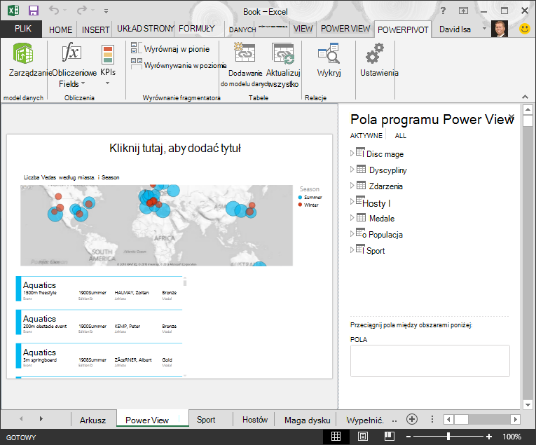536x445 pixels.
Task: Click the zoom slider handle
Action: [448, 437]
